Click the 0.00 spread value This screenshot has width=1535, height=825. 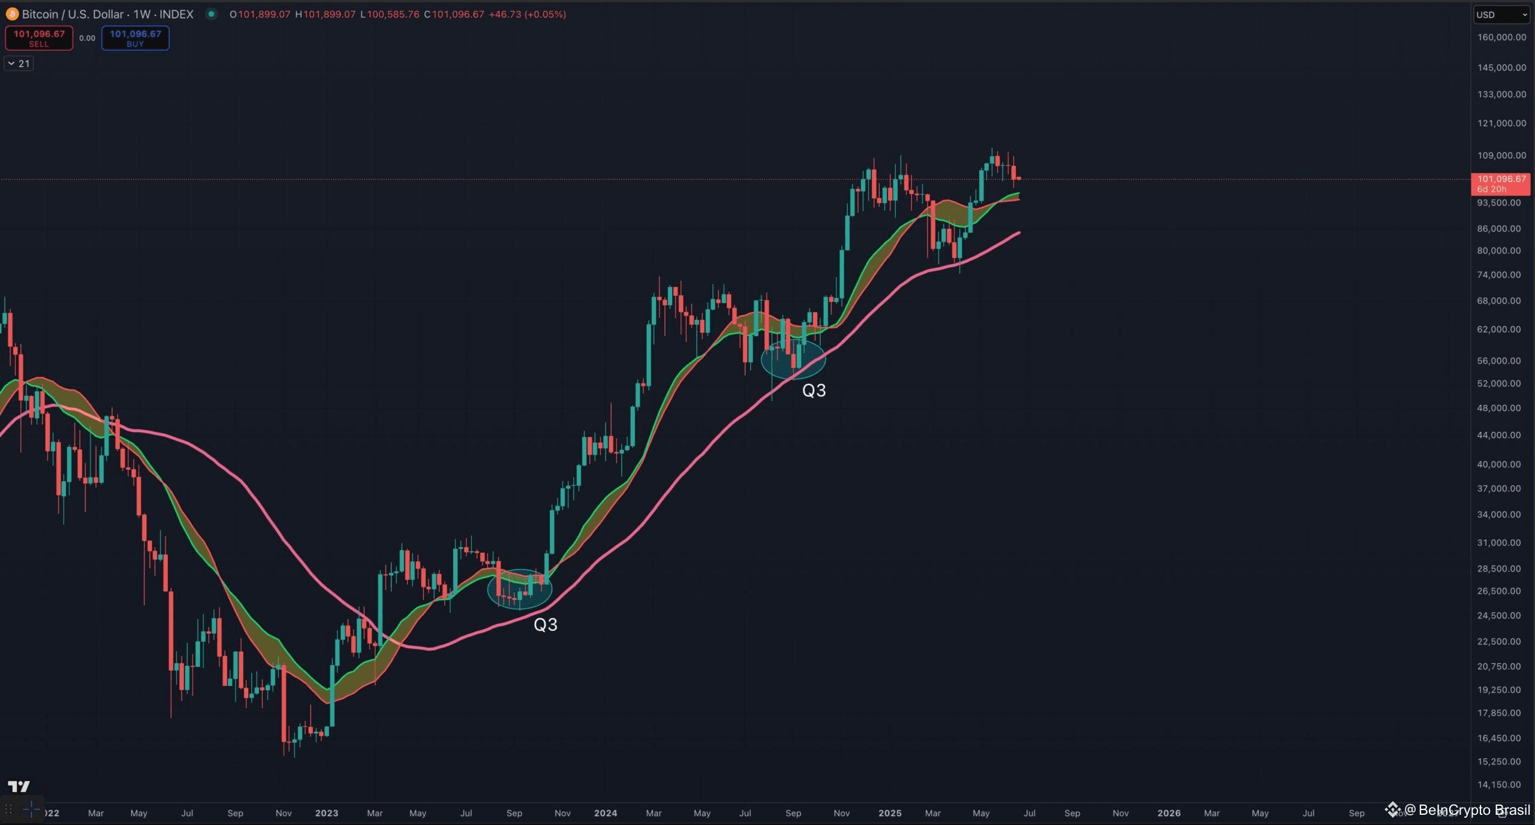(x=88, y=38)
